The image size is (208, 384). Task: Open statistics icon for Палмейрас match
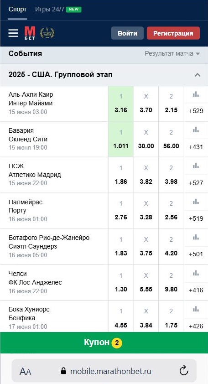coord(196,202)
